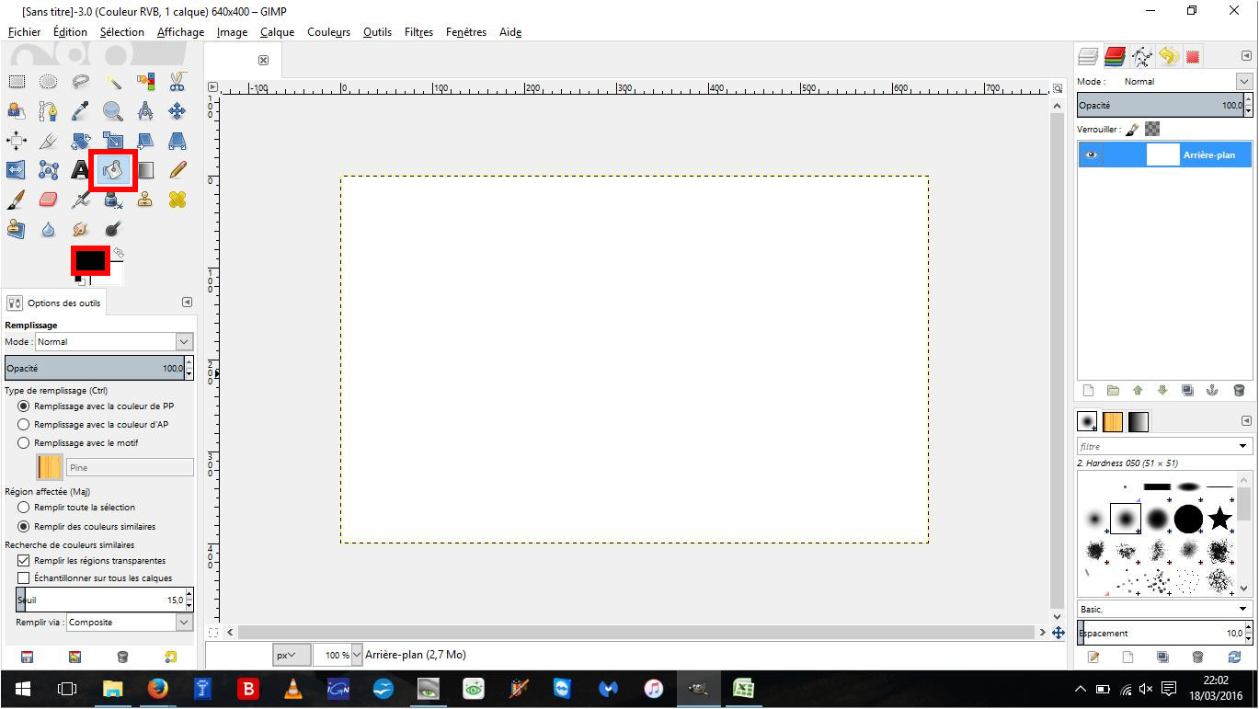This screenshot has height=709, width=1259.
Task: Select 'Remplissage avec la couleur d'AP' option
Action: (24, 425)
